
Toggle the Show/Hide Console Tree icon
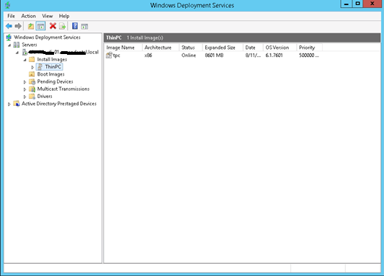pos(40,26)
